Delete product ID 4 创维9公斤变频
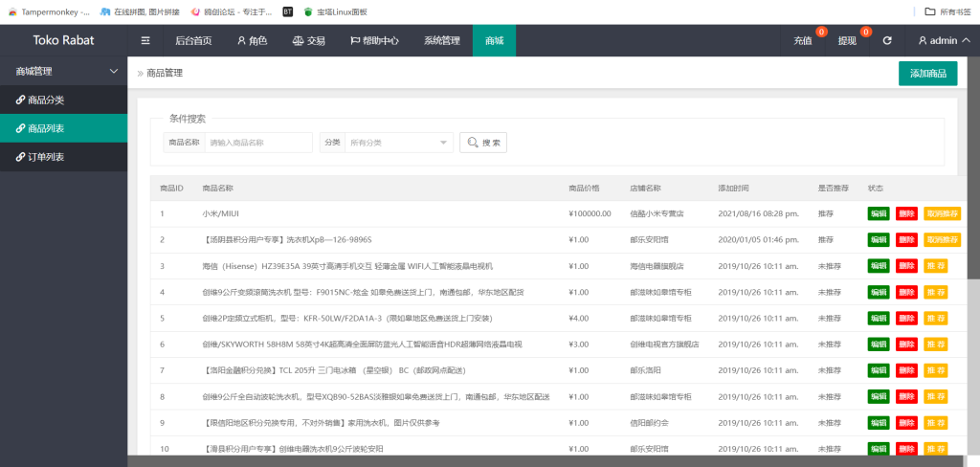980x467 pixels. click(x=907, y=293)
